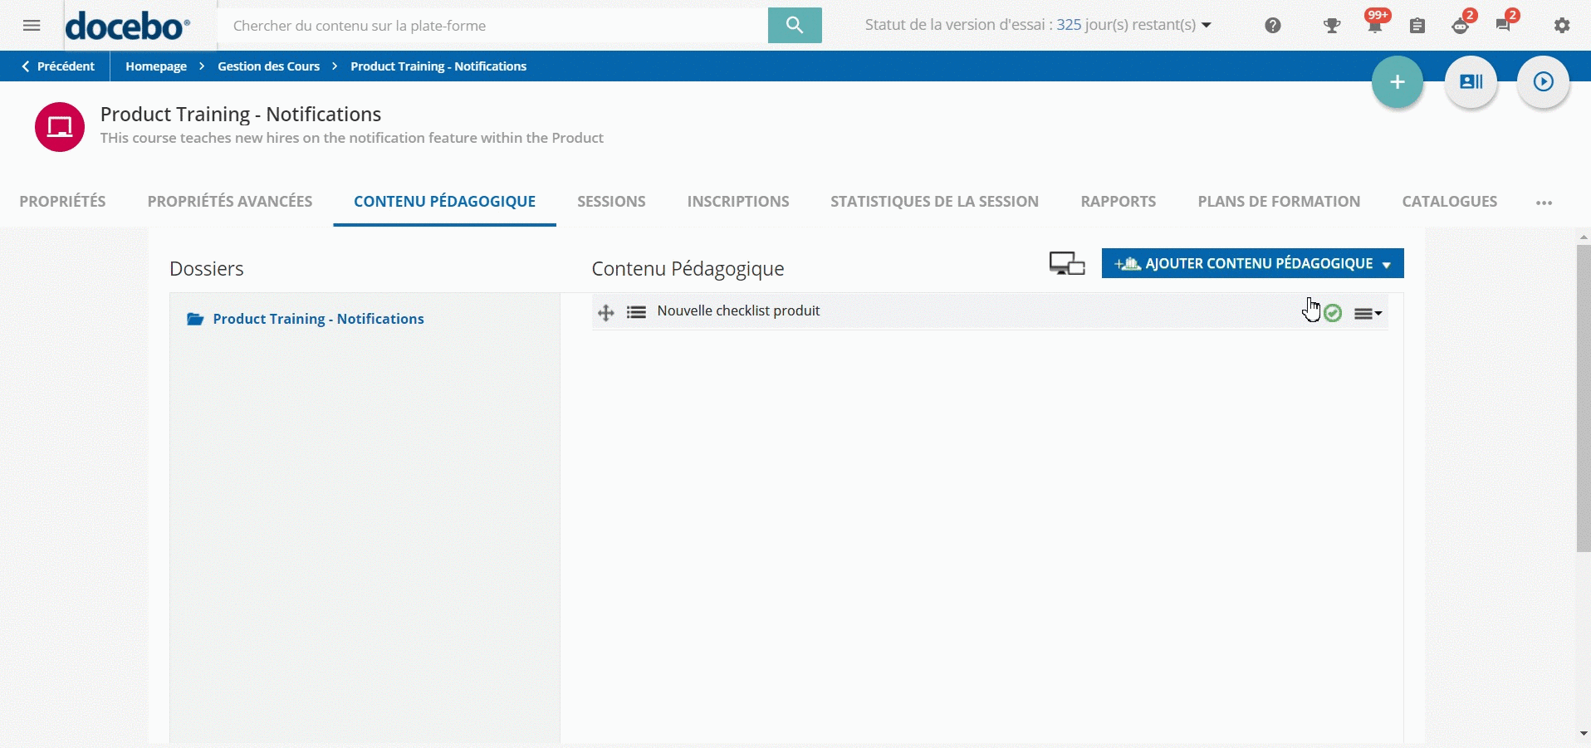Switch to the Propriétés tab
This screenshot has width=1591, height=748.
(x=62, y=201)
